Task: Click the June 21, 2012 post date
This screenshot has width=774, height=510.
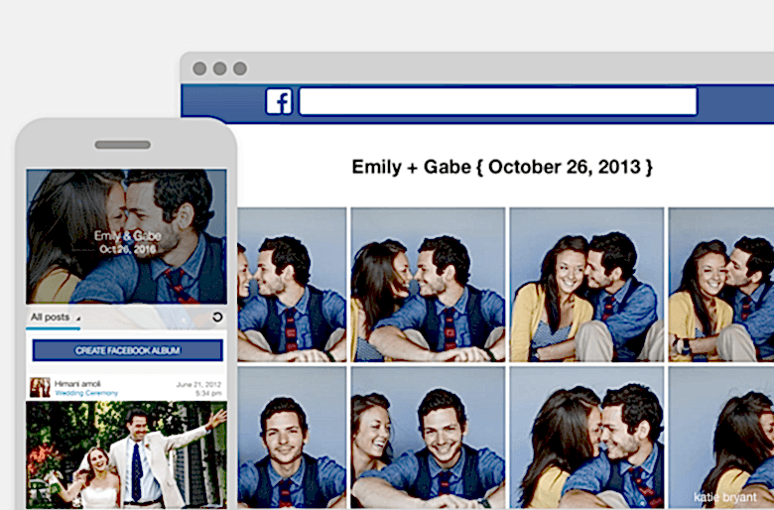Action: (198, 385)
